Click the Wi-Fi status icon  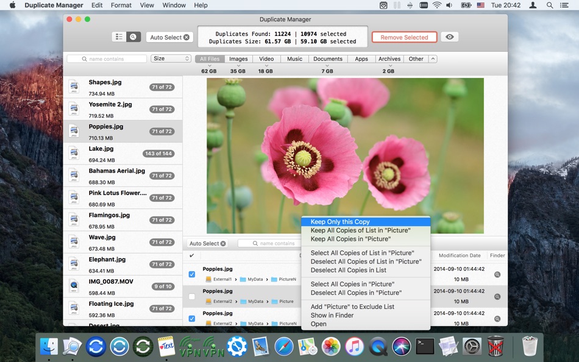click(x=437, y=5)
